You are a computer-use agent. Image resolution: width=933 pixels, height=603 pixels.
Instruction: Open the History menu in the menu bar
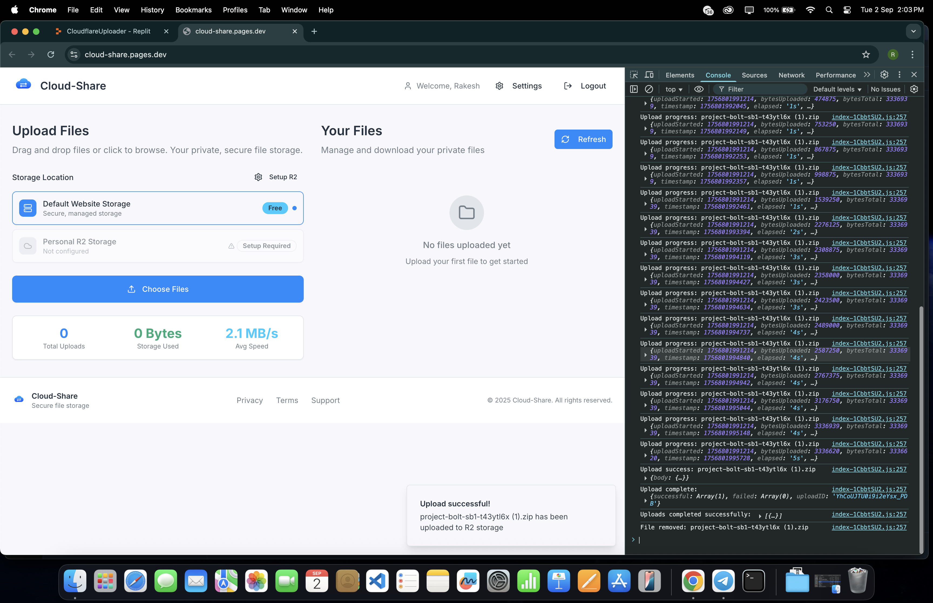pyautogui.click(x=152, y=10)
